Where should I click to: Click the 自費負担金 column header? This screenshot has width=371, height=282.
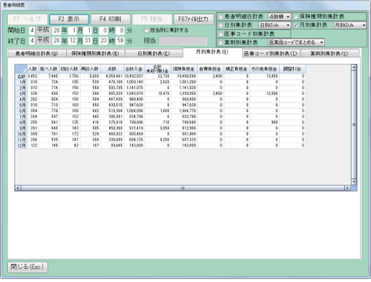coord(211,69)
